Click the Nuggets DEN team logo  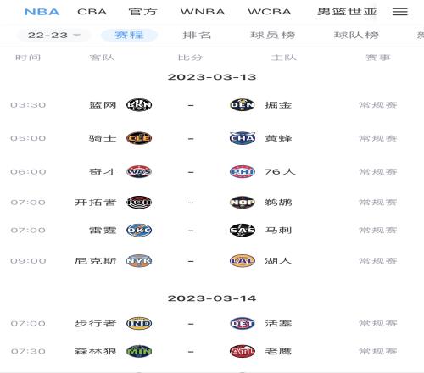[x=243, y=105]
